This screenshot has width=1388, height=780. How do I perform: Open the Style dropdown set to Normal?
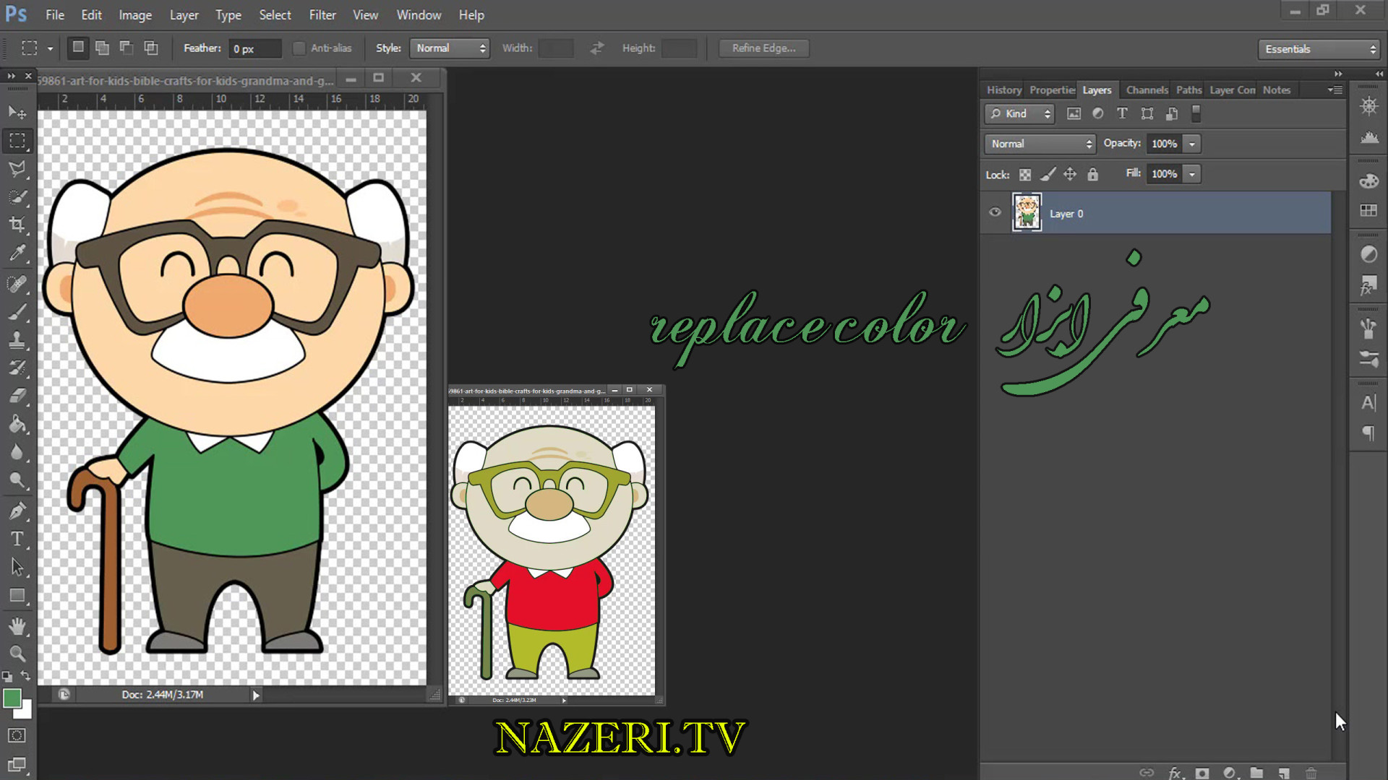450,48
